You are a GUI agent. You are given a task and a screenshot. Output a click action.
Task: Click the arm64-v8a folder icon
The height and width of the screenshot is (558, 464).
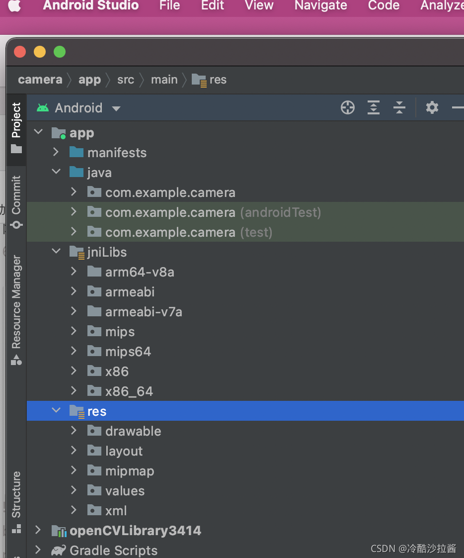tap(94, 272)
